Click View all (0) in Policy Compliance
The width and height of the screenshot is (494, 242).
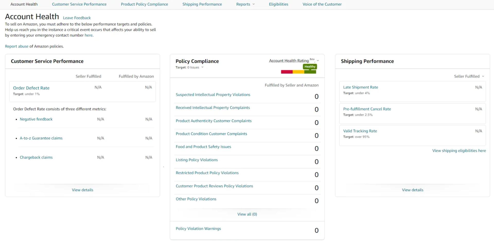pos(247,214)
